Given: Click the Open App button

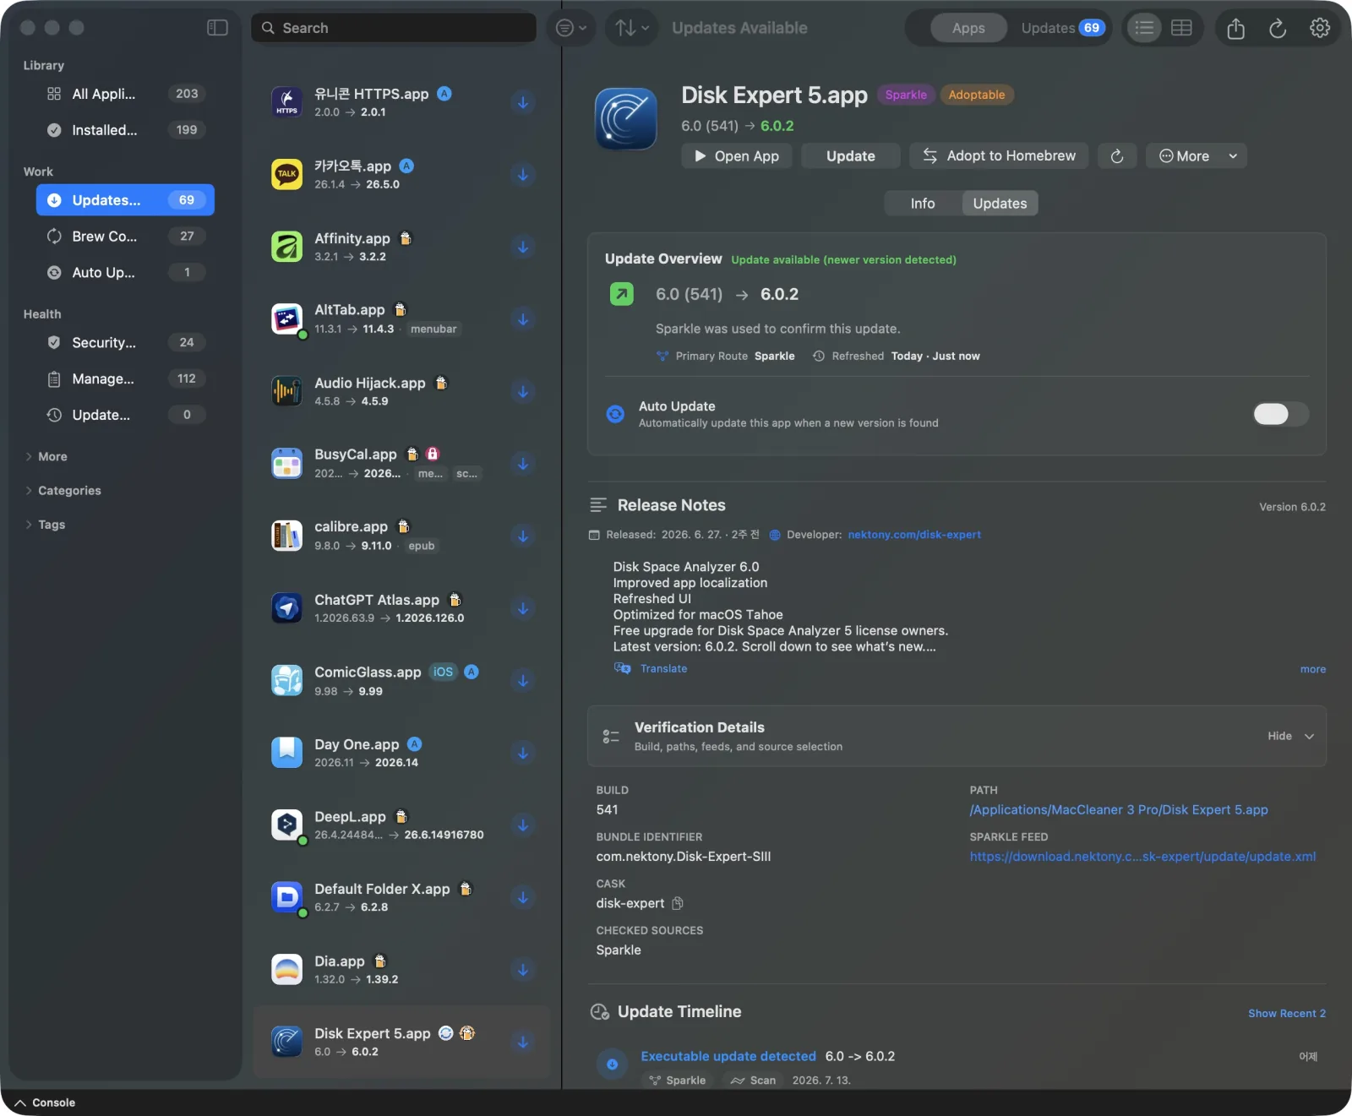Looking at the screenshot, I should click(736, 156).
